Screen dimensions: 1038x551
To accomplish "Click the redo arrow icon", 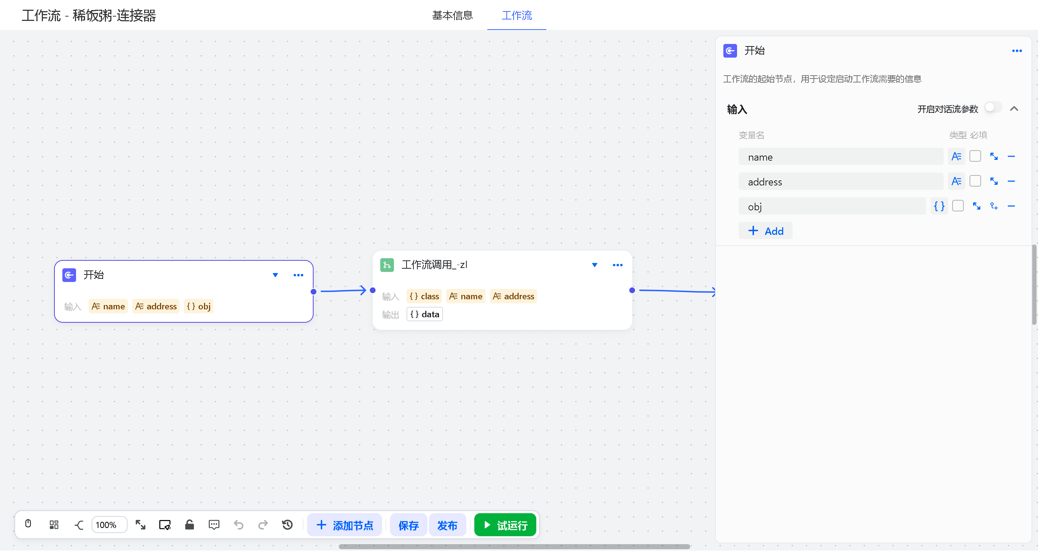I will [263, 525].
